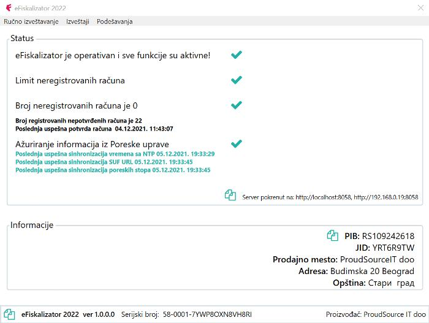Click the checkmark beside operational status message
429x323 pixels.
coord(237,55)
